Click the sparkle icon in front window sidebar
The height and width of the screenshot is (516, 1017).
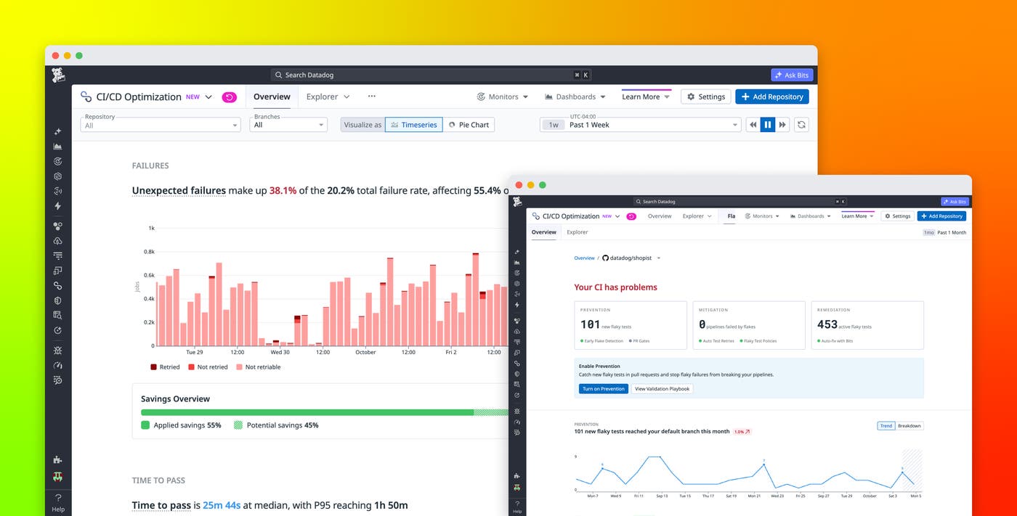pos(517,252)
